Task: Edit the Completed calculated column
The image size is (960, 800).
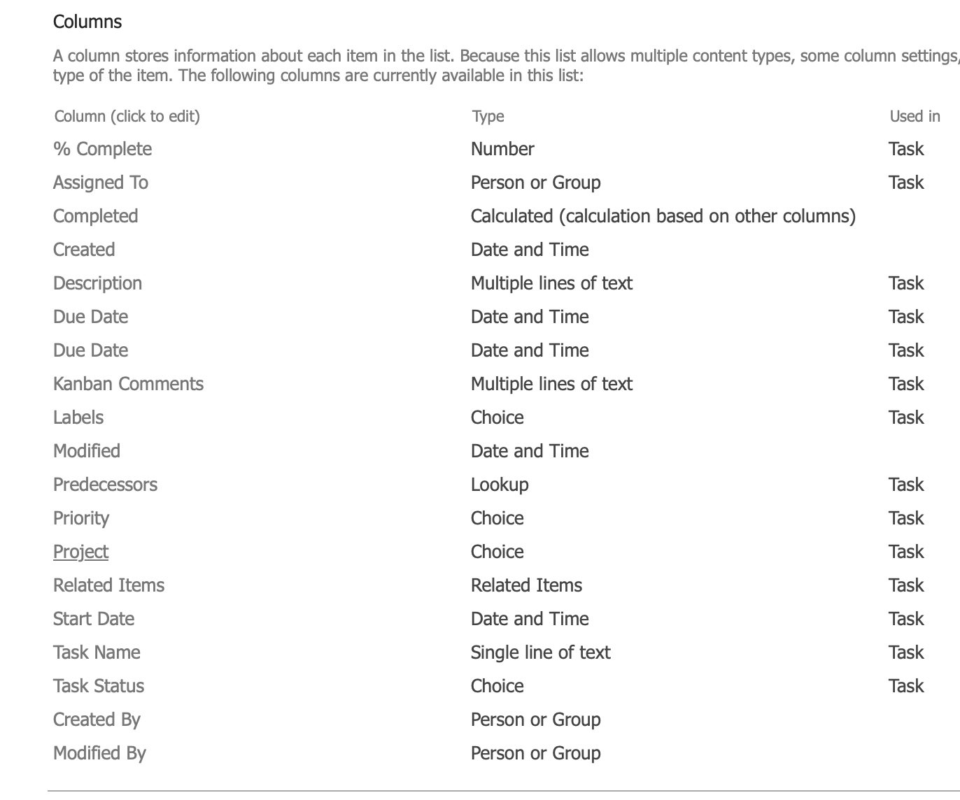Action: [95, 216]
